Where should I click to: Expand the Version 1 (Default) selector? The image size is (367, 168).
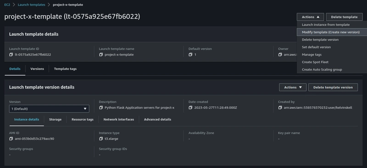[49, 109]
